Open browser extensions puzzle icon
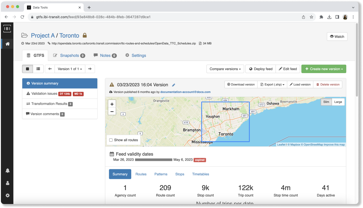 (x=321, y=17)
